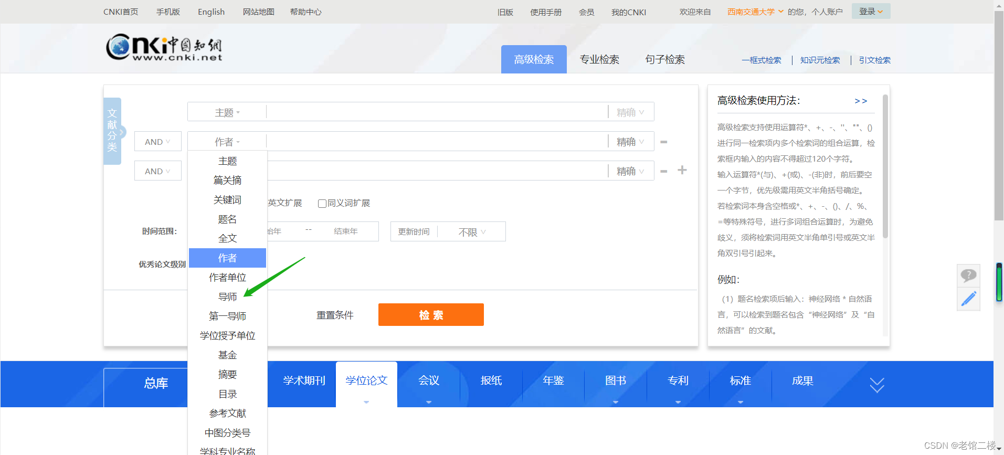Open 帮助中心 link
1004x455 pixels.
pyautogui.click(x=305, y=12)
